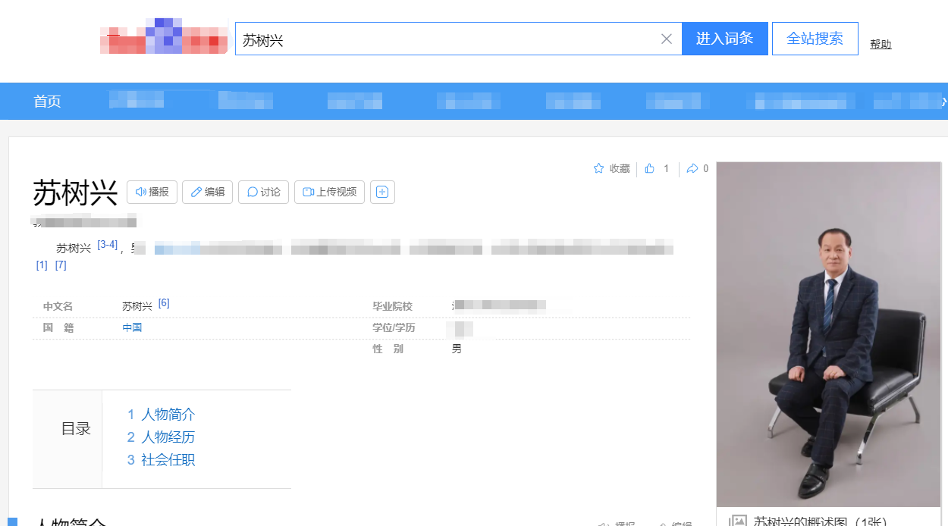Click the 中国 nationality link
This screenshot has height=526, width=948.
click(x=131, y=327)
